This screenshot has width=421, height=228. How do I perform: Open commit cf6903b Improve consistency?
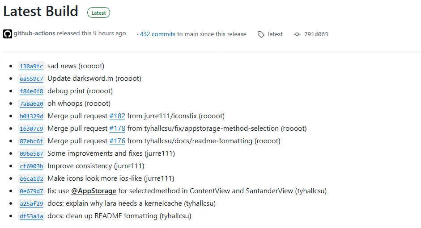coord(31,166)
